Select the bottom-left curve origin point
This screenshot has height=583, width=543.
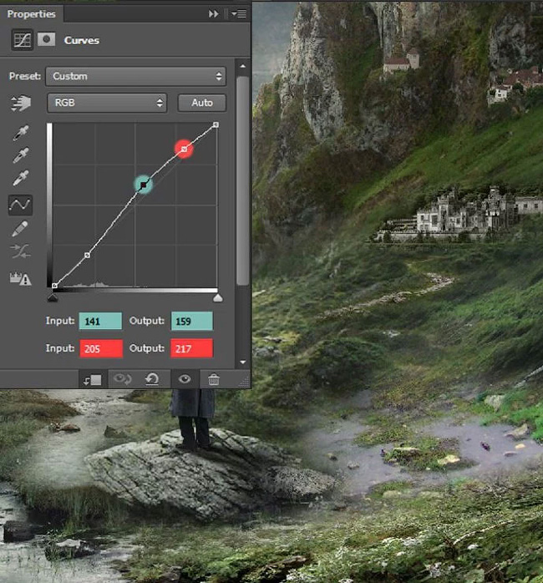pyautogui.click(x=54, y=286)
